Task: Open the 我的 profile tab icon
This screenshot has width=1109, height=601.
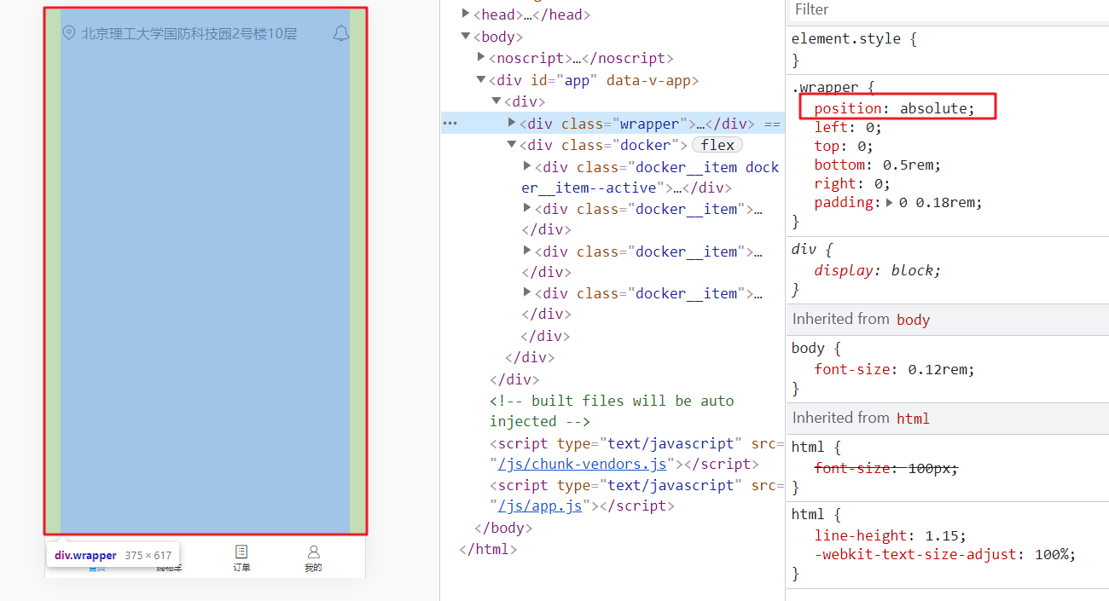Action: coord(313,552)
